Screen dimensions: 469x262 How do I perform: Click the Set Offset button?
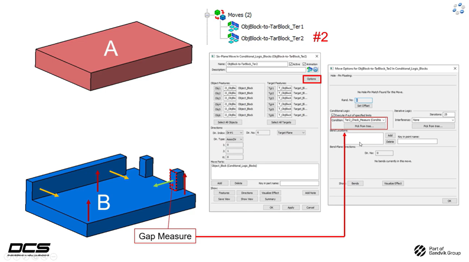coord(363,106)
